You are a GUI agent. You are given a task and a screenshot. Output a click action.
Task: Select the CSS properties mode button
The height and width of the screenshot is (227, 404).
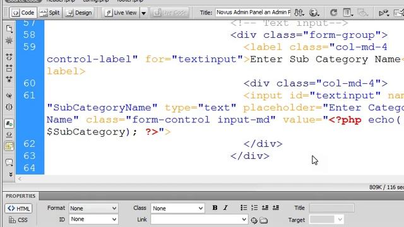tap(18, 220)
